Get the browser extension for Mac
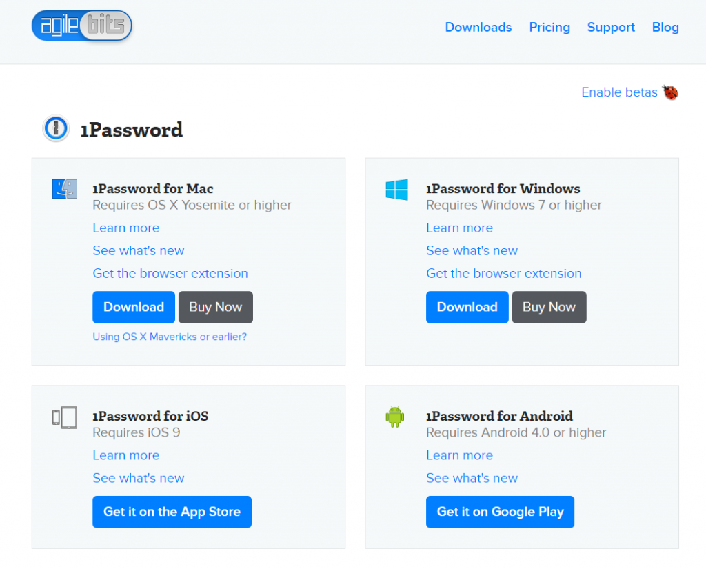 (x=170, y=274)
